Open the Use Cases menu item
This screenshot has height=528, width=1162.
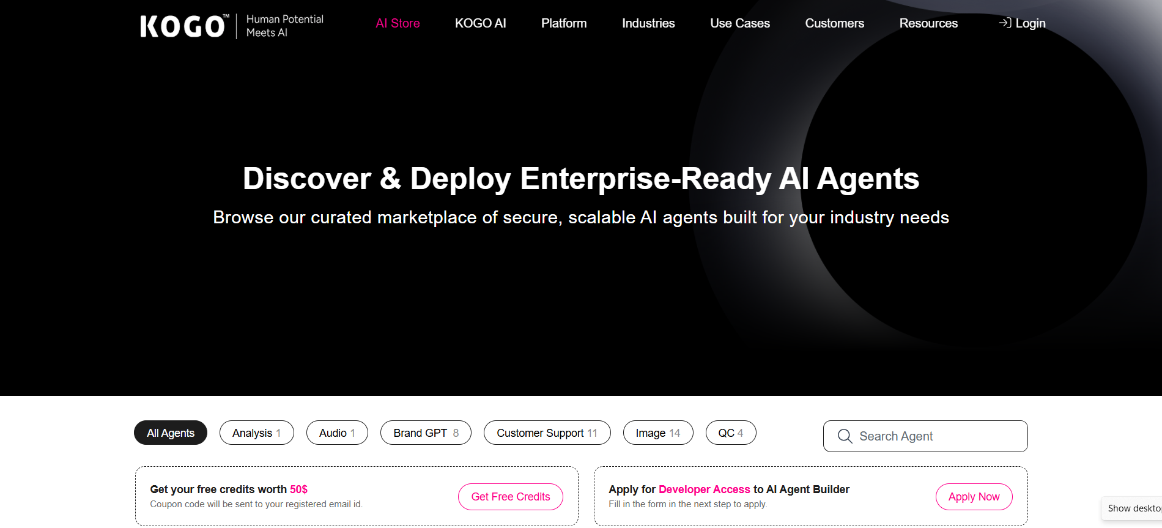pyautogui.click(x=740, y=23)
